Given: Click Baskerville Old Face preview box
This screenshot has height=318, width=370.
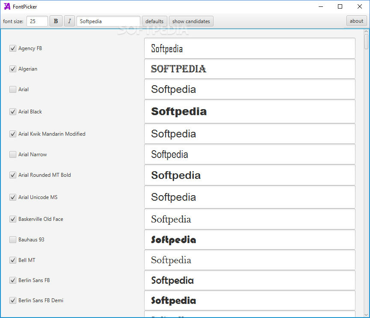Looking at the screenshot, I should (250, 219).
